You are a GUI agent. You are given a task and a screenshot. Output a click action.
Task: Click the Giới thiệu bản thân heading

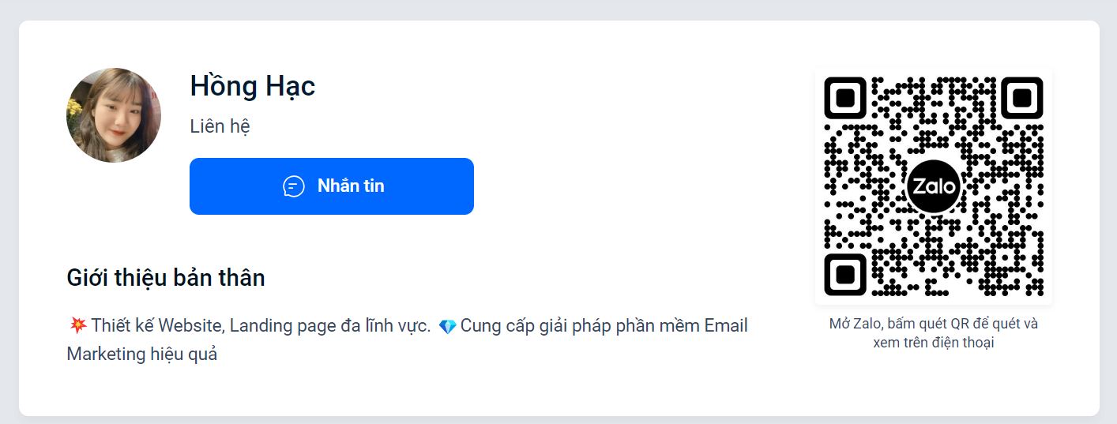[x=166, y=278]
